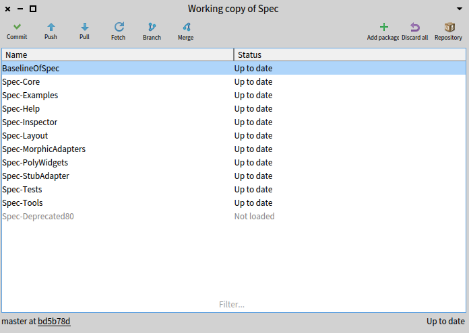Click the Filter input field
The height and width of the screenshot is (333, 469).
pyautogui.click(x=232, y=305)
